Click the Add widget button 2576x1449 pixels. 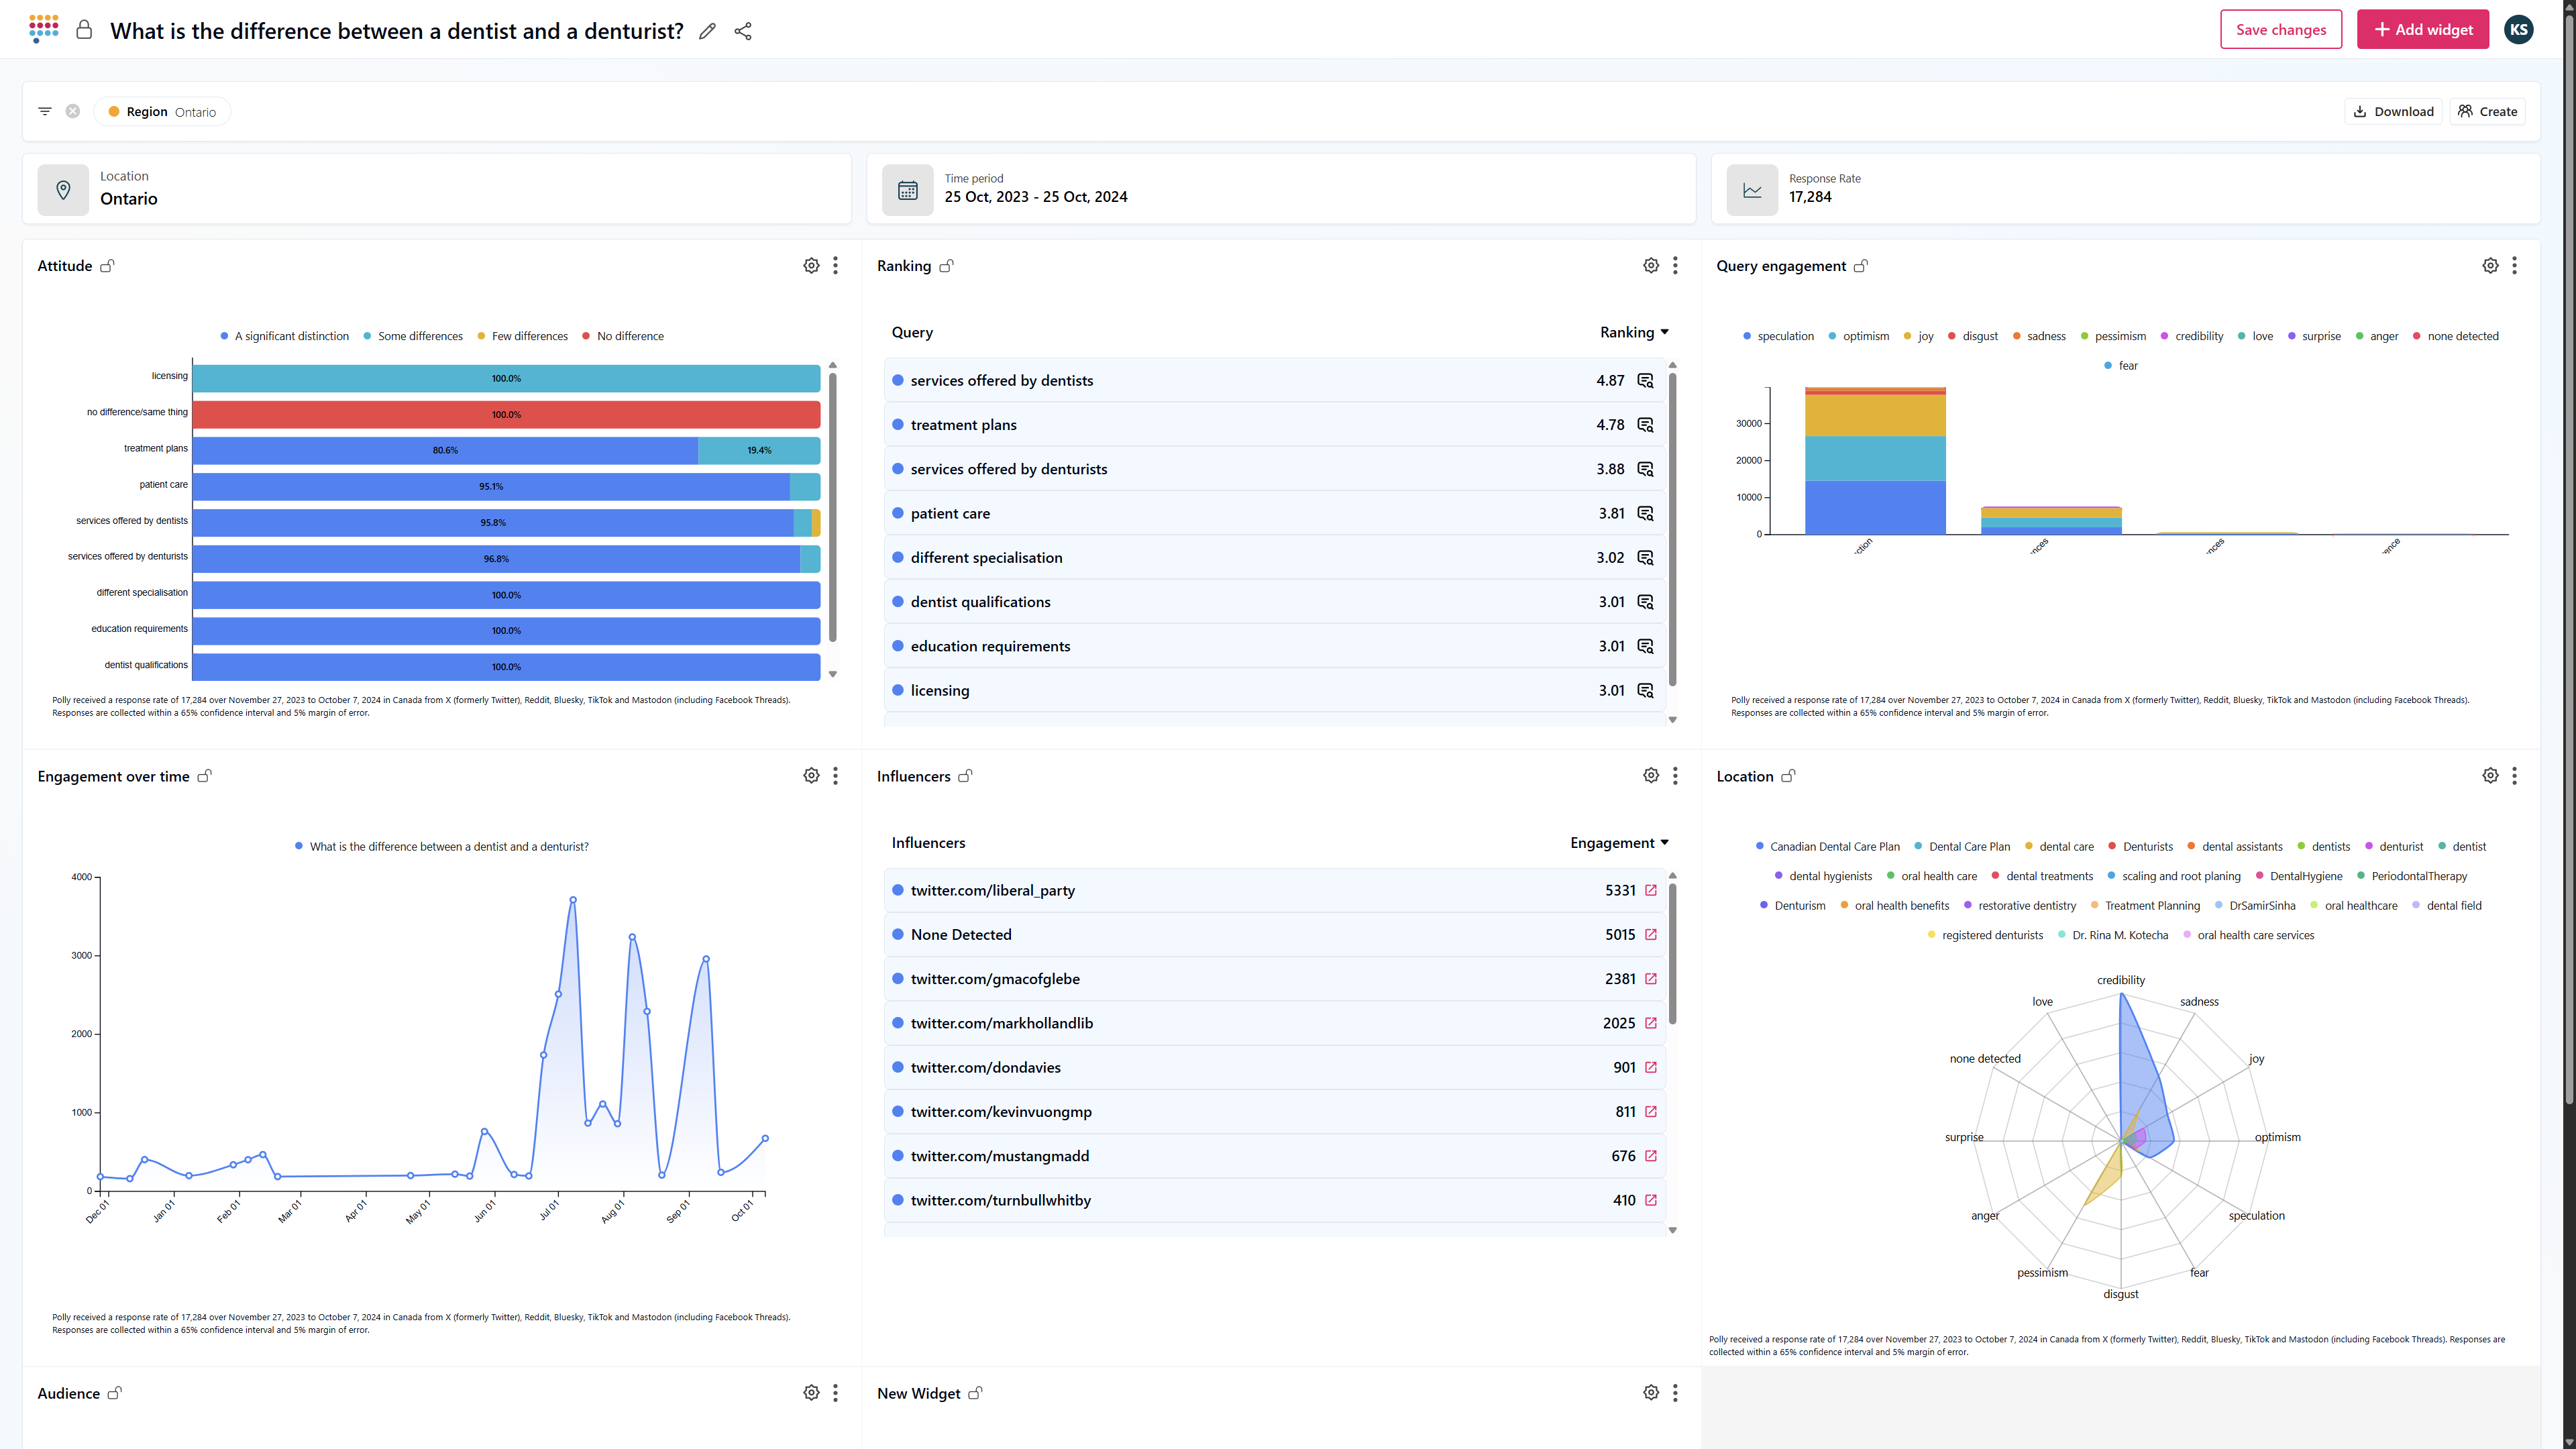[2422, 30]
